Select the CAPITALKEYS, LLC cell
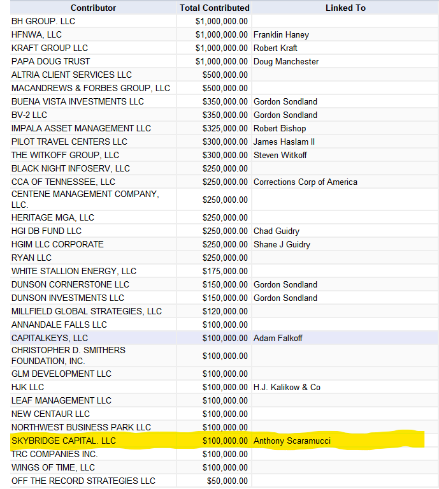 pos(93,339)
